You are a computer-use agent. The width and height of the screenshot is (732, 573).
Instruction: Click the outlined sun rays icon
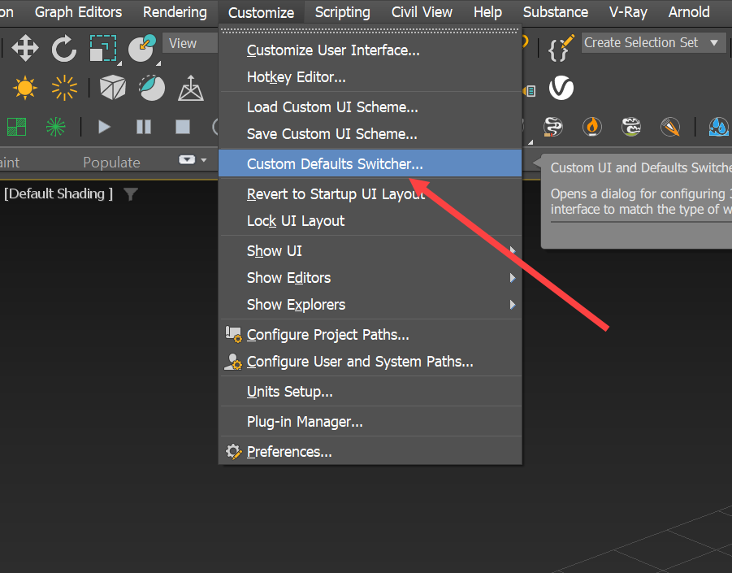click(64, 88)
